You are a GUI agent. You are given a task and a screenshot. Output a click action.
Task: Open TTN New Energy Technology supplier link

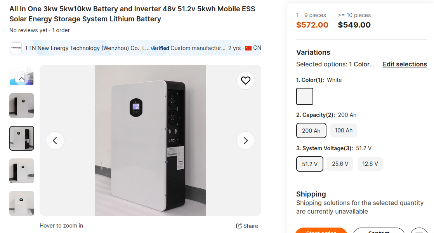tap(87, 48)
